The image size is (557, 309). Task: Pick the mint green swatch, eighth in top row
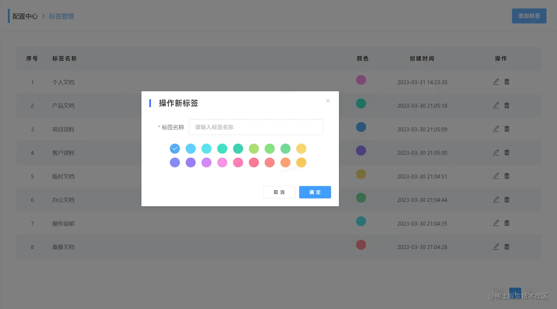pos(285,148)
